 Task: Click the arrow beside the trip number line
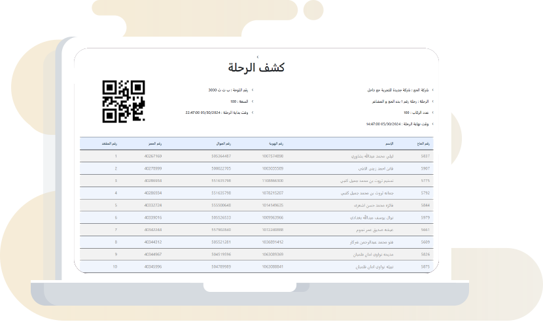click(x=432, y=101)
